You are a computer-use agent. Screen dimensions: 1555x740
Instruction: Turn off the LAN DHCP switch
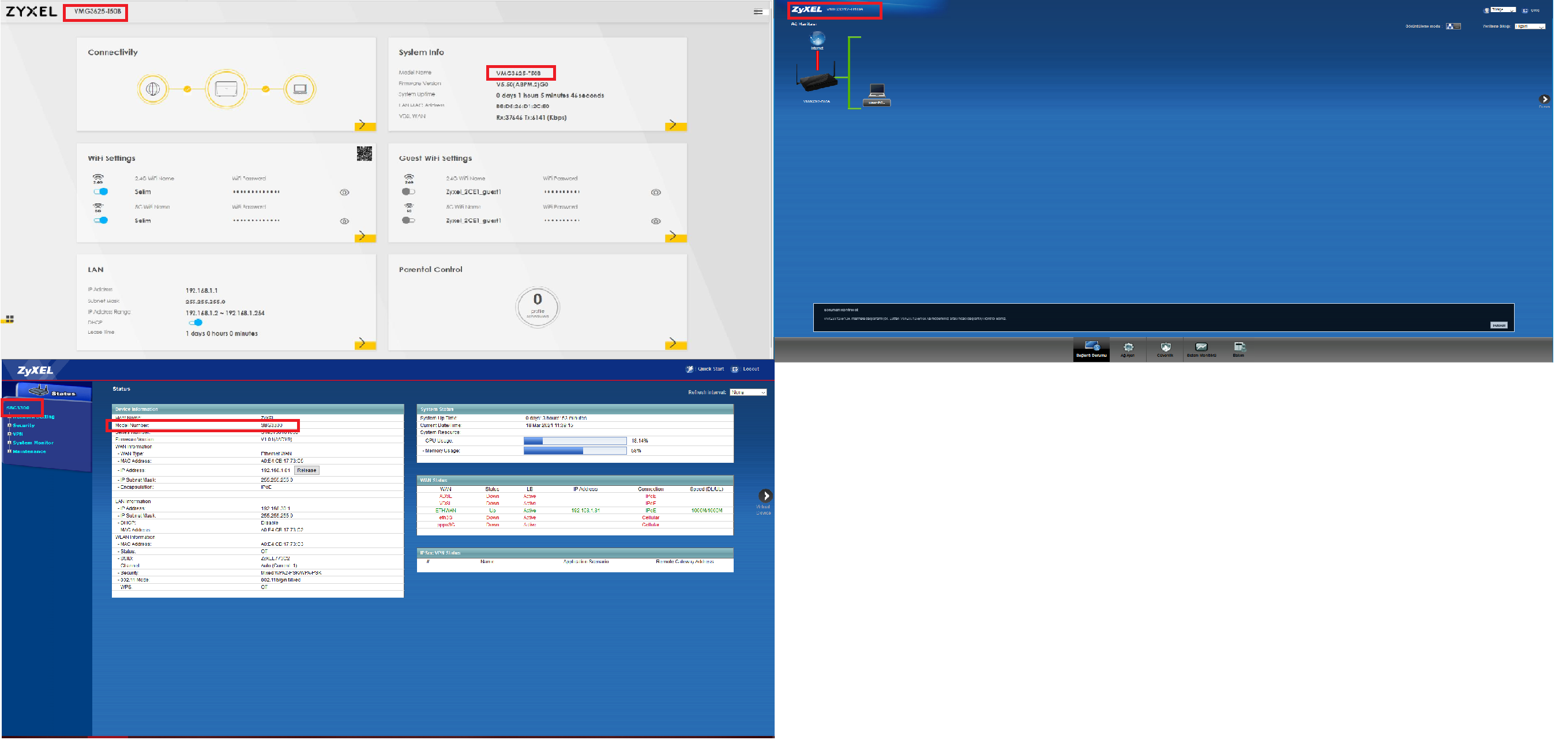[196, 323]
